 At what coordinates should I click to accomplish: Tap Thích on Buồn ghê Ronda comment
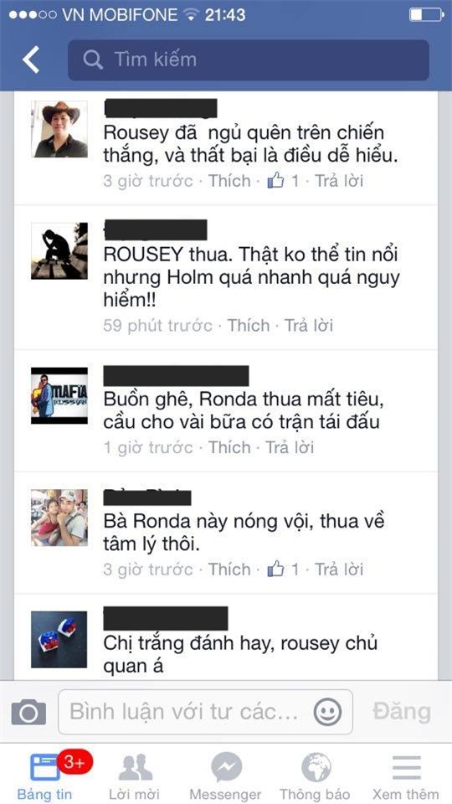click(x=229, y=447)
